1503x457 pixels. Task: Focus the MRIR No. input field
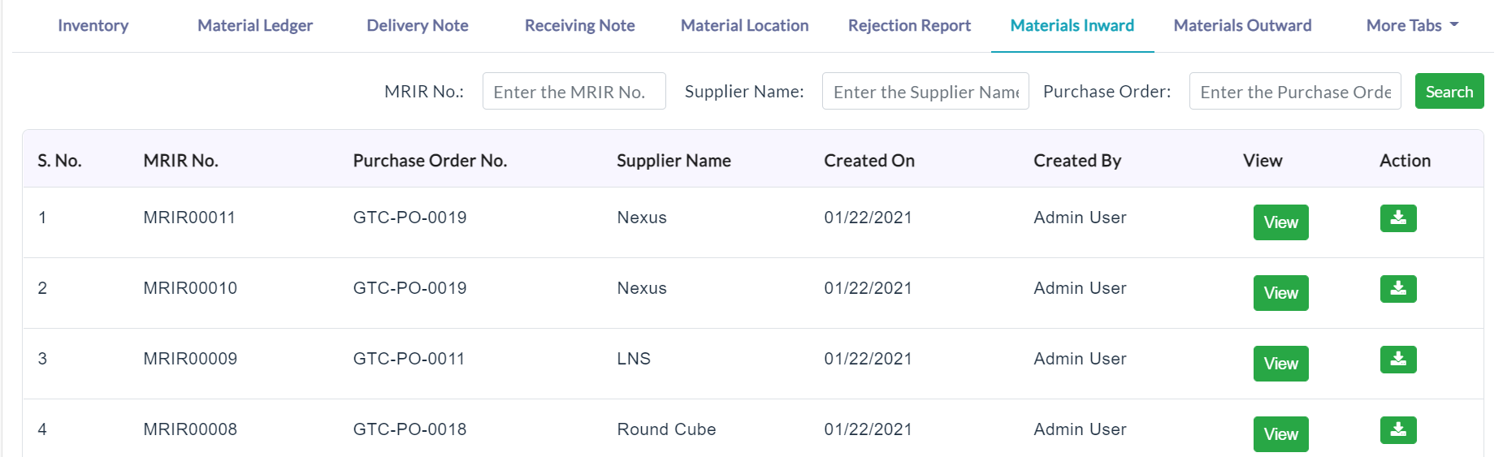coord(574,91)
